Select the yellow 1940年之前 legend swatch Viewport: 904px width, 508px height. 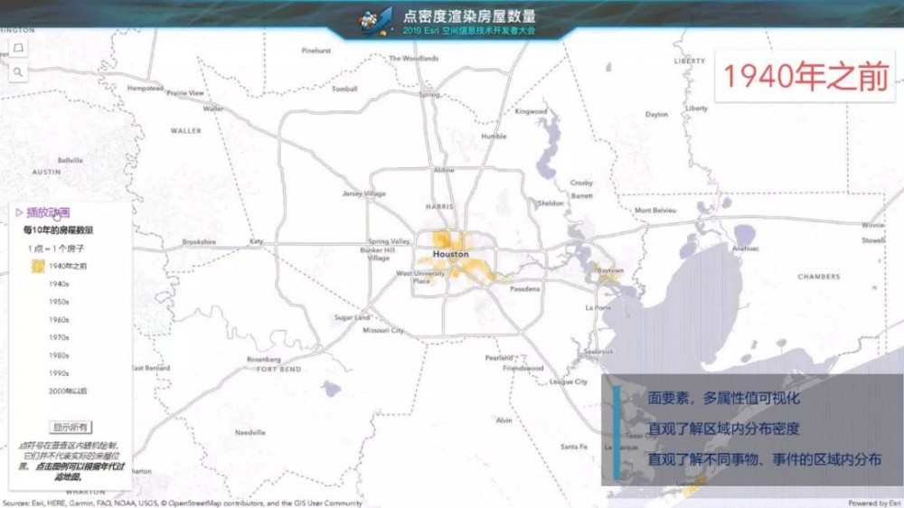38,266
